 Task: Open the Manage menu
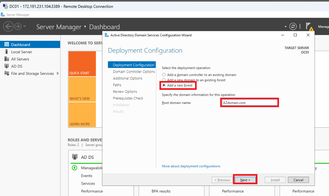pos(323,27)
